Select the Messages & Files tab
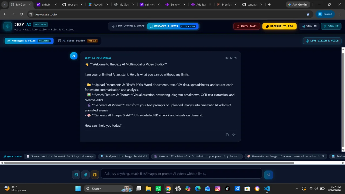Viewport: 345px width, 194px height. pos(29,41)
